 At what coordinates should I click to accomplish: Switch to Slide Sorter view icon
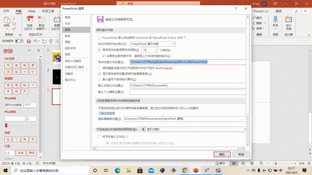coord(243,163)
